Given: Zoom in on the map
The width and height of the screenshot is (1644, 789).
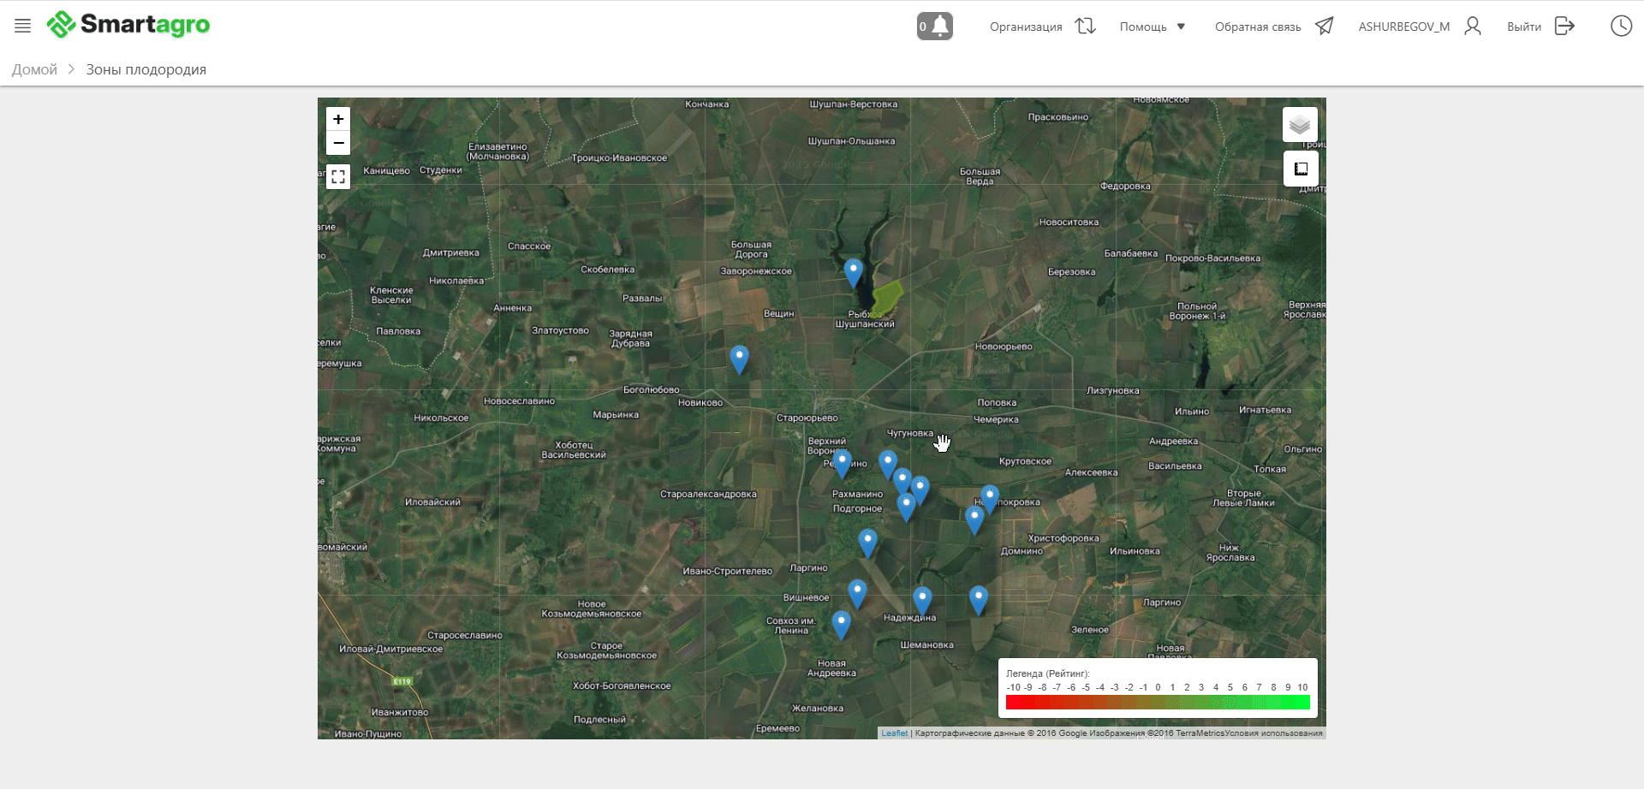Looking at the screenshot, I should tap(338, 119).
